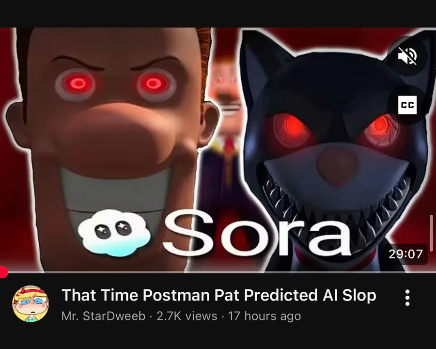The image size is (436, 349).
Task: Click the Mr. StarDweeb channel name
Action: click(104, 316)
